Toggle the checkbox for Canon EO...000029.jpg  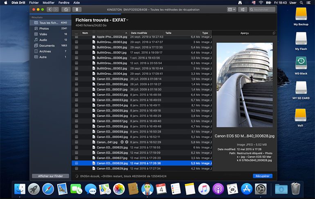[76, 79]
